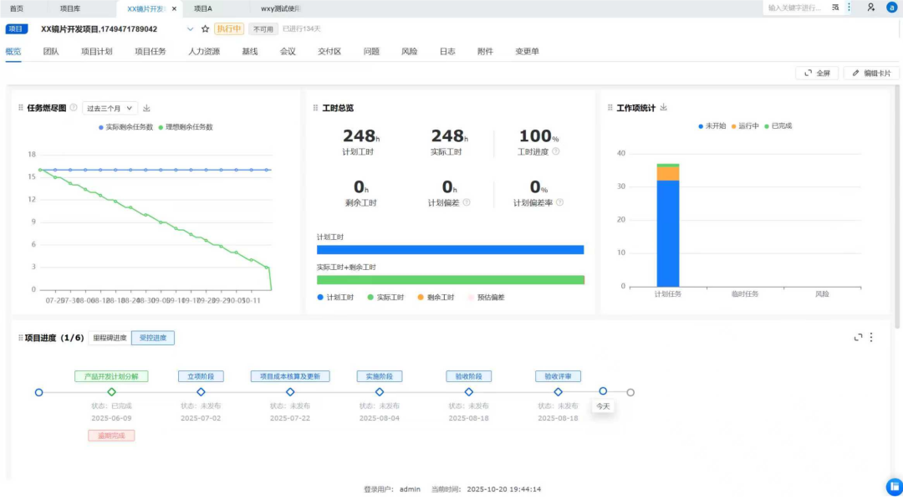Open the 过去三个月 time range dropdown
The height and width of the screenshot is (500, 903).
pyautogui.click(x=110, y=109)
